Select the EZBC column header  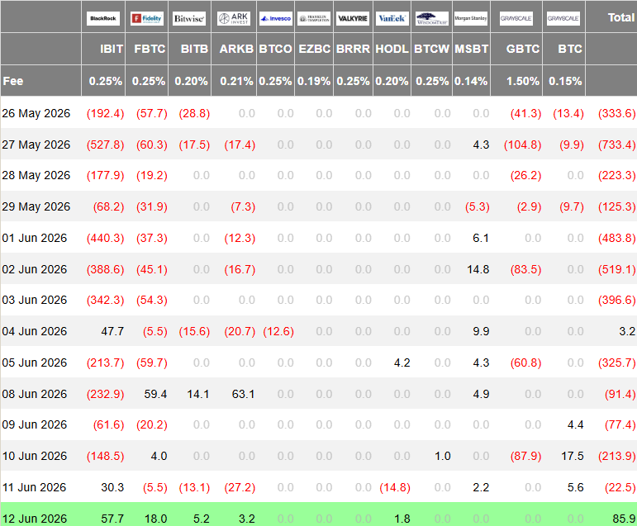pos(315,49)
